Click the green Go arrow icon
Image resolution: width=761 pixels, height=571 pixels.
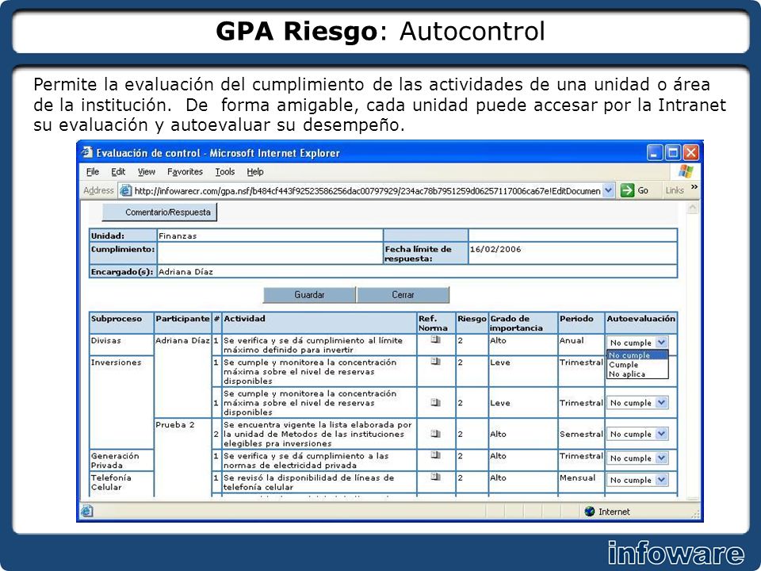[x=628, y=190]
